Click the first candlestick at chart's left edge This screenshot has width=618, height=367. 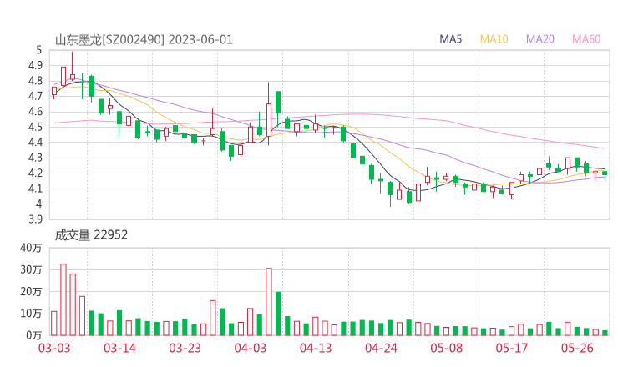(54, 91)
